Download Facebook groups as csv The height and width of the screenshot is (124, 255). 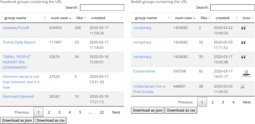pyautogui.click(x=51, y=120)
